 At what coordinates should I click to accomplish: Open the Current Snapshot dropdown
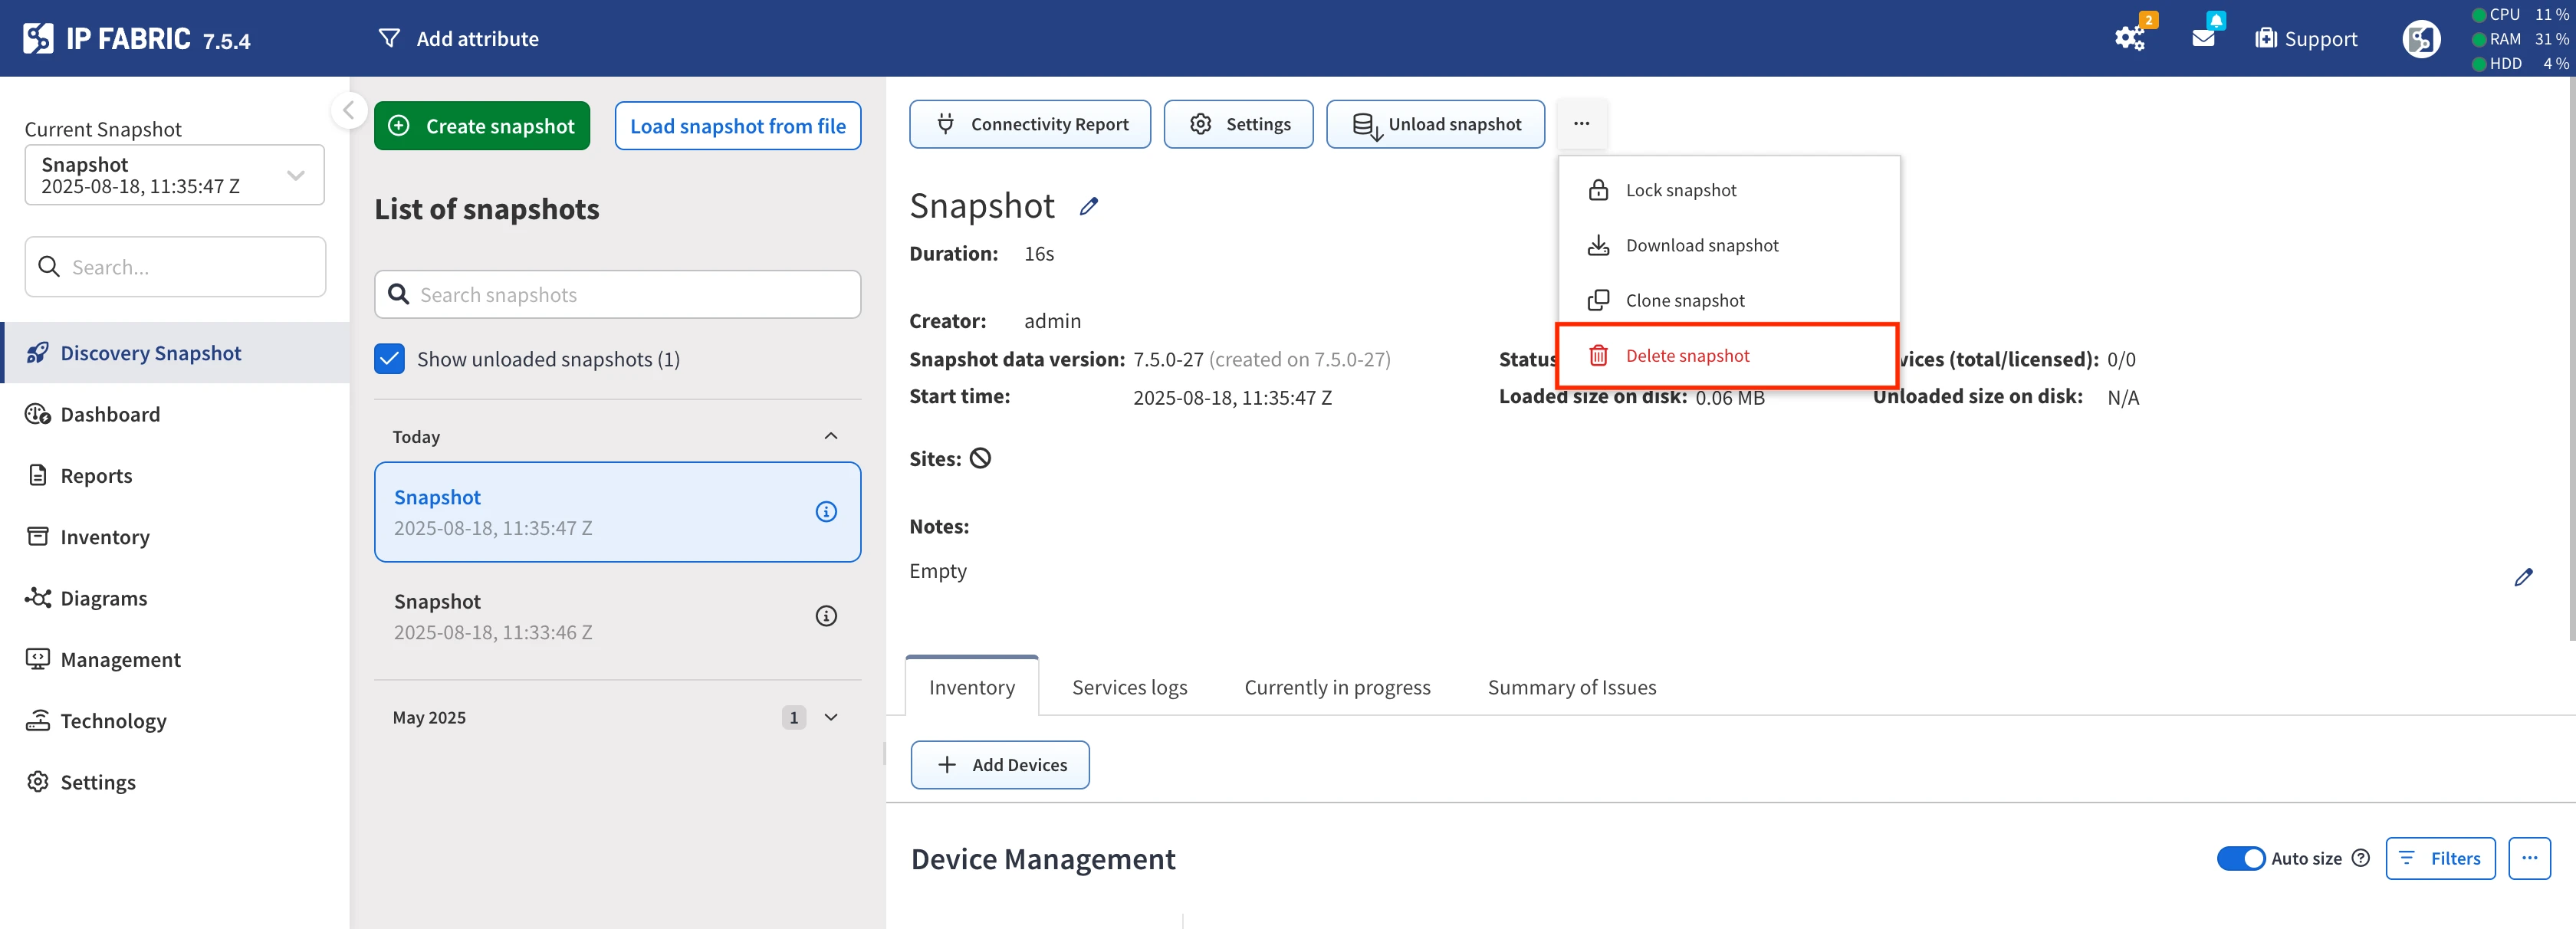(x=174, y=175)
